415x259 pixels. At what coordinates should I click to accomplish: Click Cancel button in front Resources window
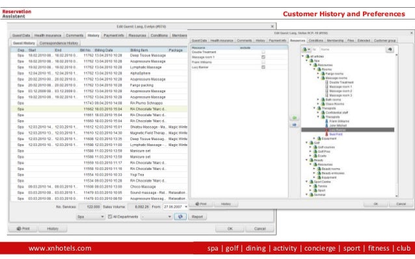coord(401,204)
